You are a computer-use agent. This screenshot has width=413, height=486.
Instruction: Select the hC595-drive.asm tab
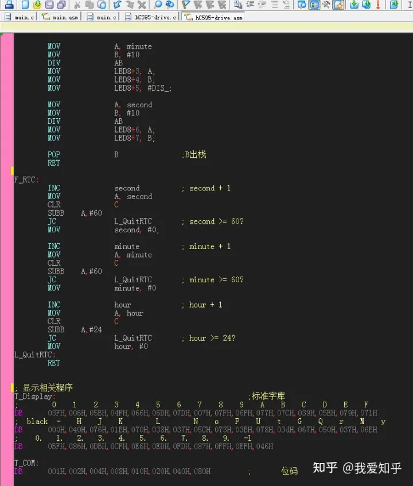tap(213, 17)
